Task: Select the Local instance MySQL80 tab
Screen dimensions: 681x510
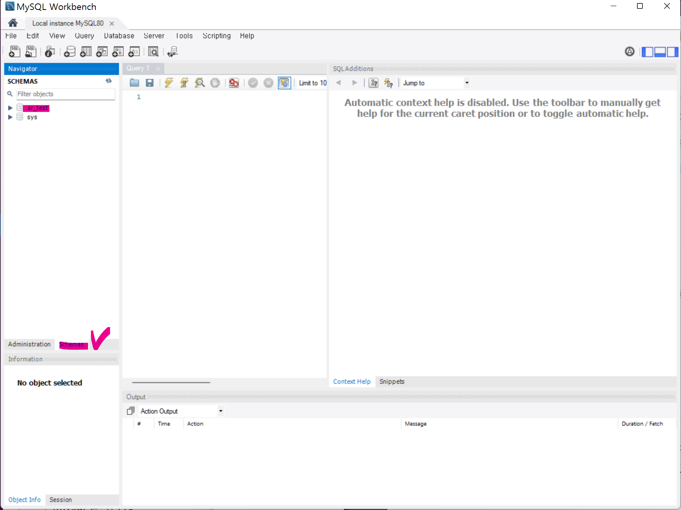Action: 68,23
